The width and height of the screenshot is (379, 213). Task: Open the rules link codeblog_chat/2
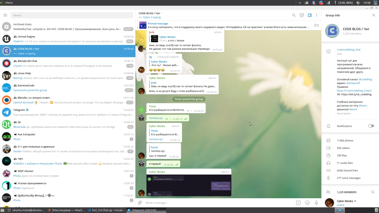pyautogui.click(x=354, y=91)
